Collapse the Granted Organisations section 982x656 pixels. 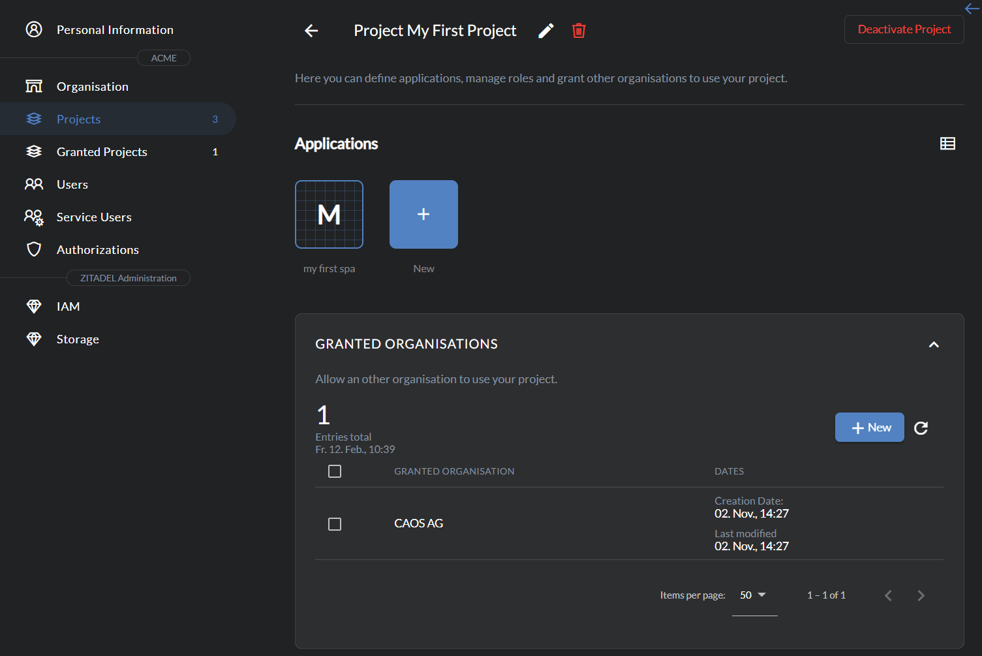[934, 344]
